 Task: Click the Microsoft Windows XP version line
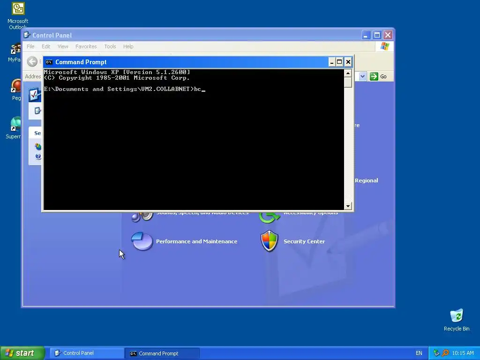(x=117, y=72)
